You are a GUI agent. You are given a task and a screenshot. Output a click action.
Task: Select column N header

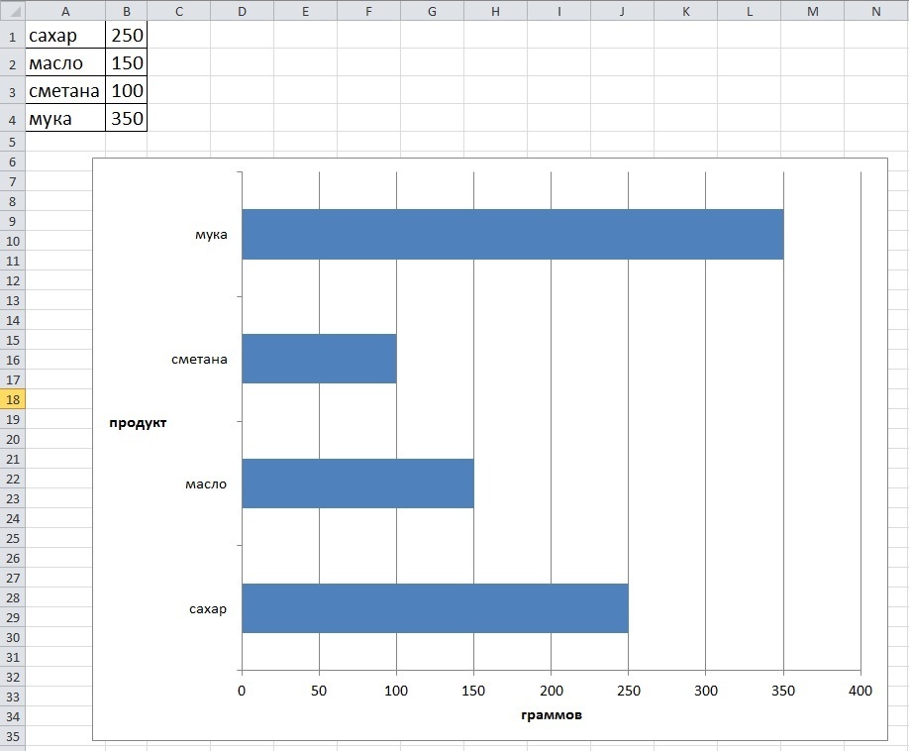tap(876, 11)
